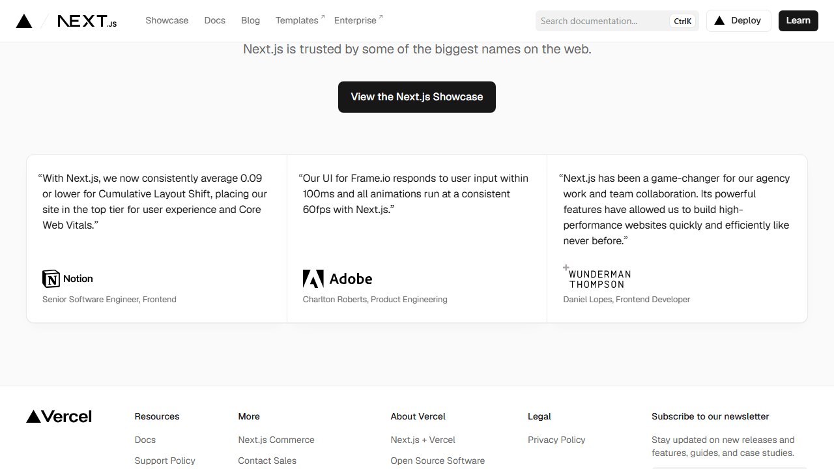Click the 'Legal' footer heading
The image size is (834, 469).
tap(539, 416)
